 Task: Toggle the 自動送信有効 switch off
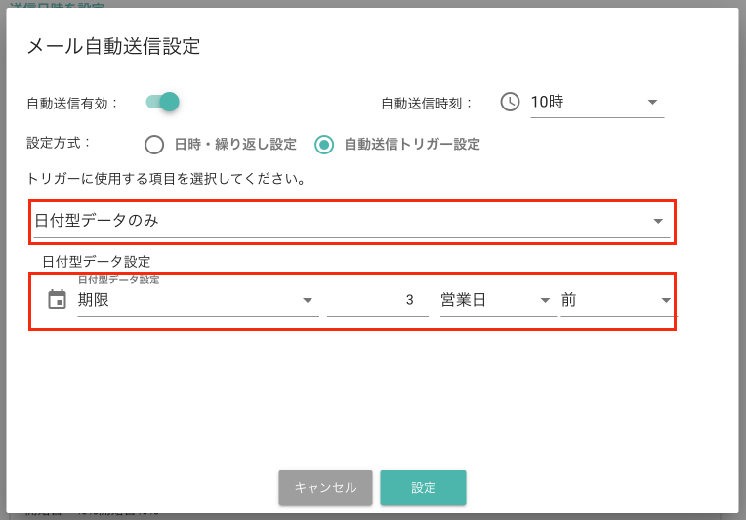click(x=163, y=102)
